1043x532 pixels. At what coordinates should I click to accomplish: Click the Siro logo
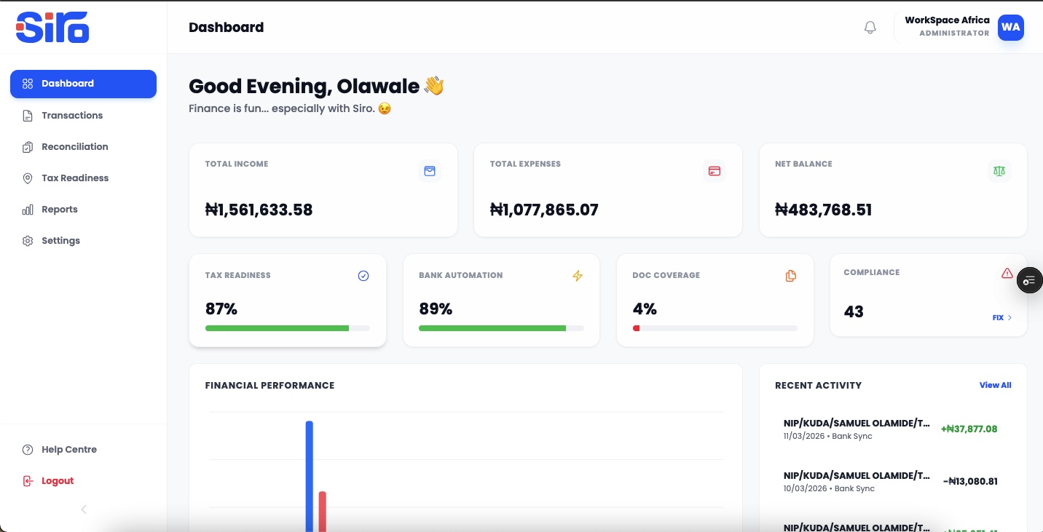[x=52, y=27]
